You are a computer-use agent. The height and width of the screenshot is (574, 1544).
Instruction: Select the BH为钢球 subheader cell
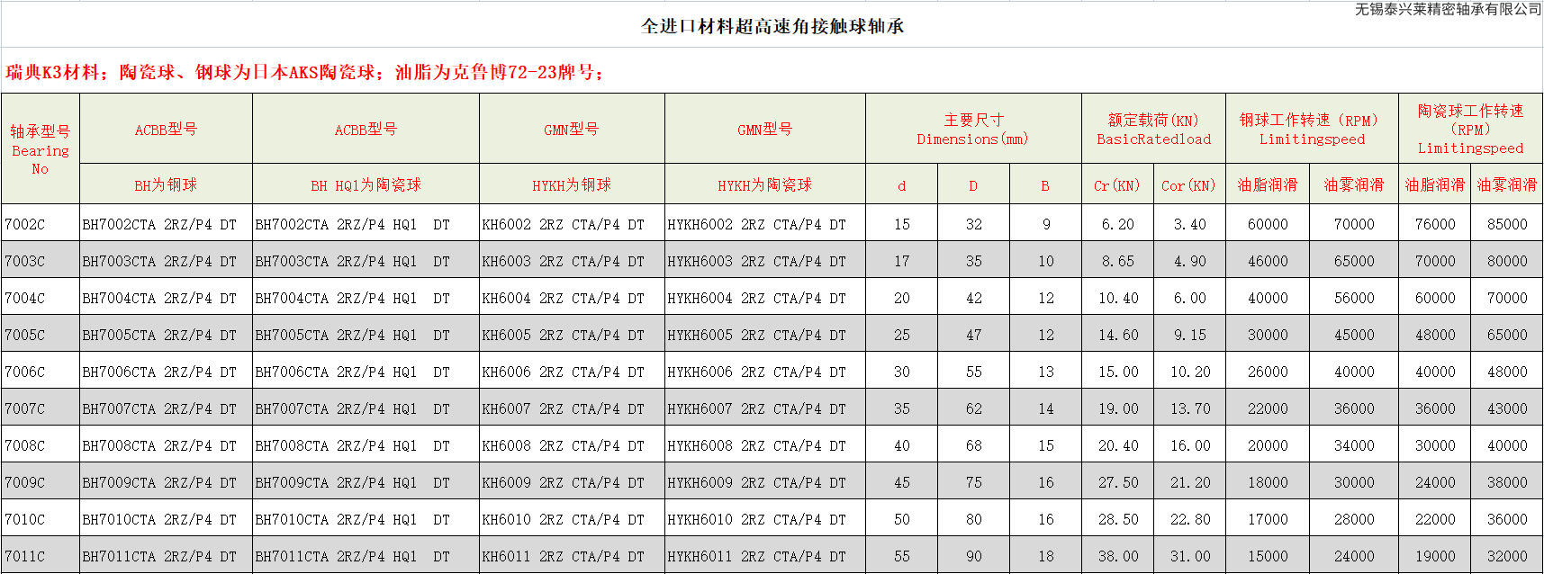[x=166, y=185]
